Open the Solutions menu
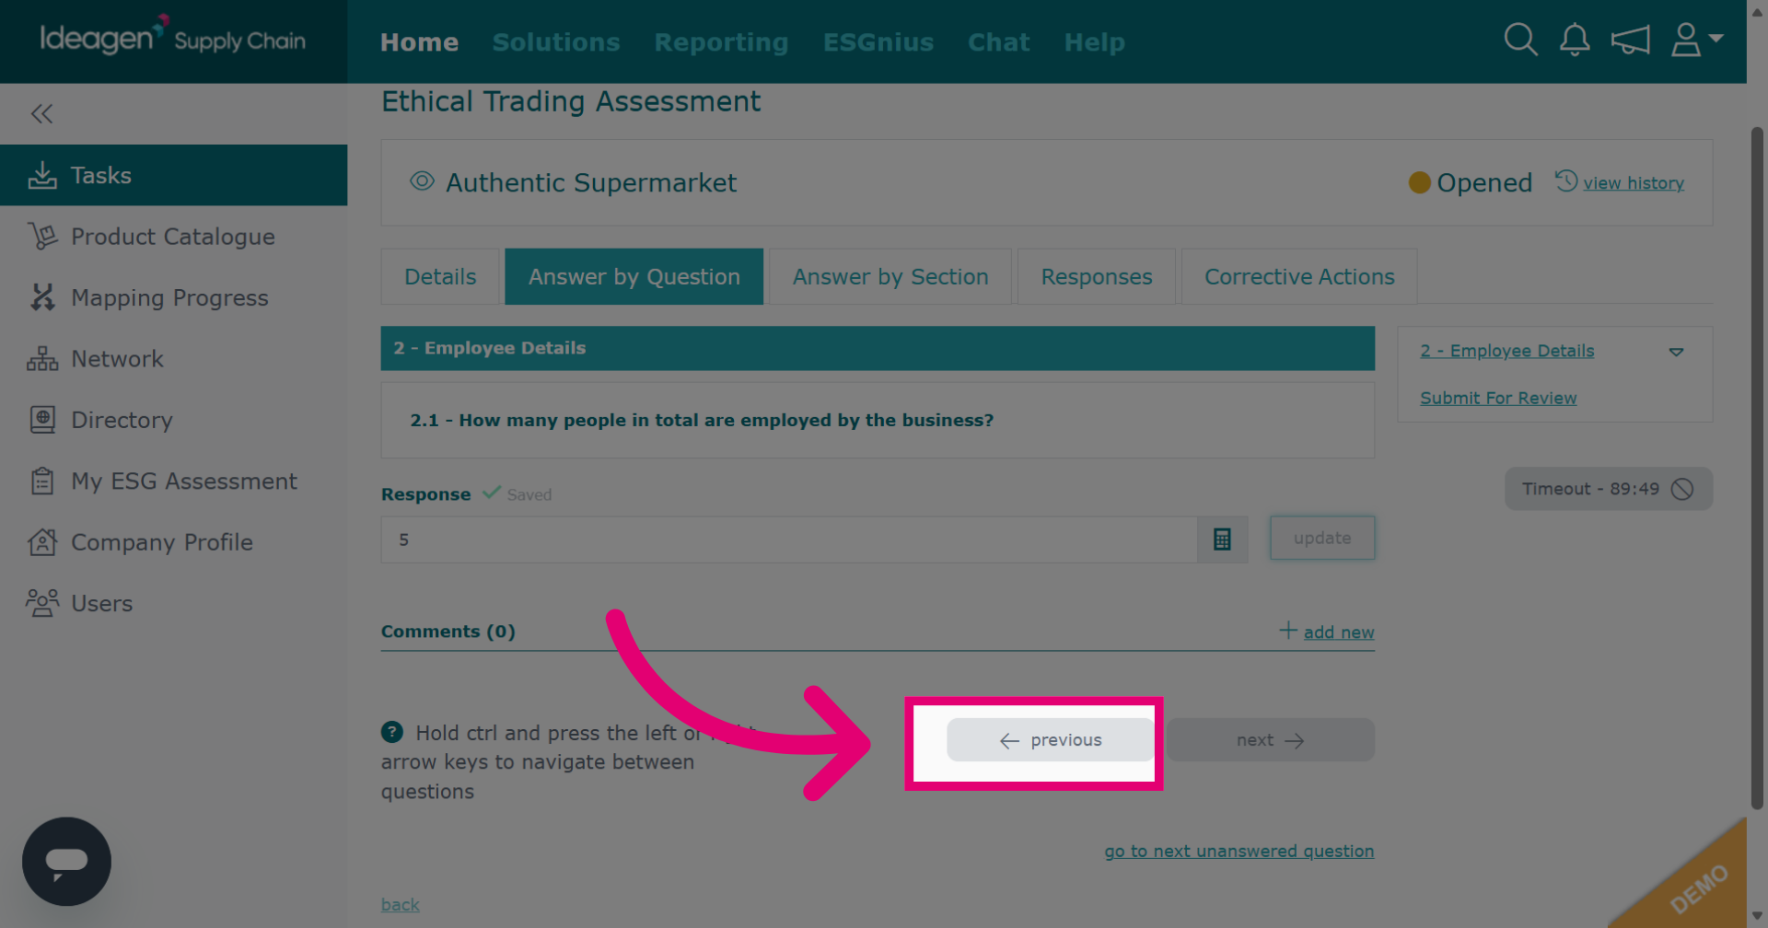 556,42
